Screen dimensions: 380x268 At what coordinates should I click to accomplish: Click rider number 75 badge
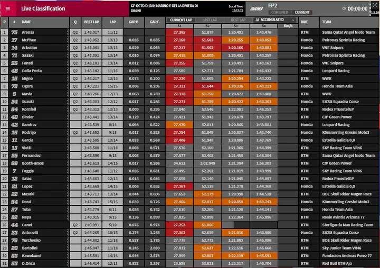point(14,32)
